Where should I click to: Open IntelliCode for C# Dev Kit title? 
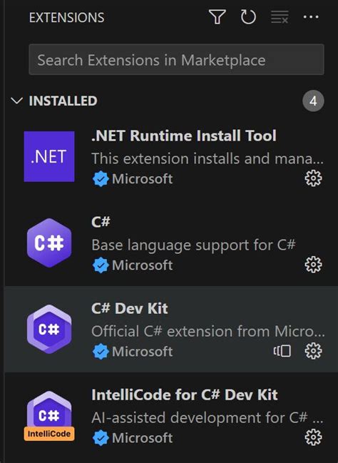[x=185, y=395]
